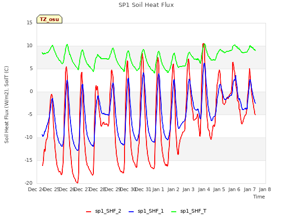Click the 15 y-axis tick label
This screenshot has height=220, width=293.
[29, 23]
